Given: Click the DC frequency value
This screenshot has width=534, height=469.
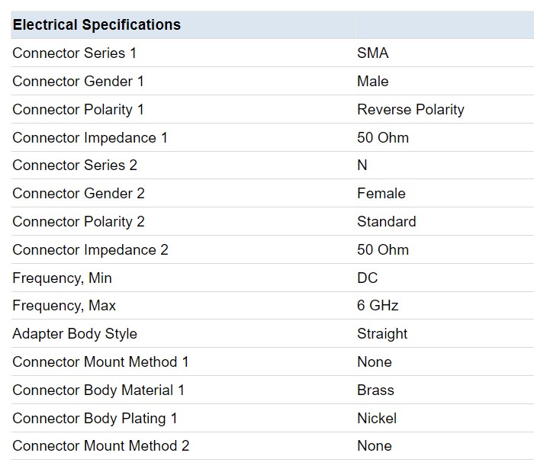Looking at the screenshot, I should coord(368,278).
